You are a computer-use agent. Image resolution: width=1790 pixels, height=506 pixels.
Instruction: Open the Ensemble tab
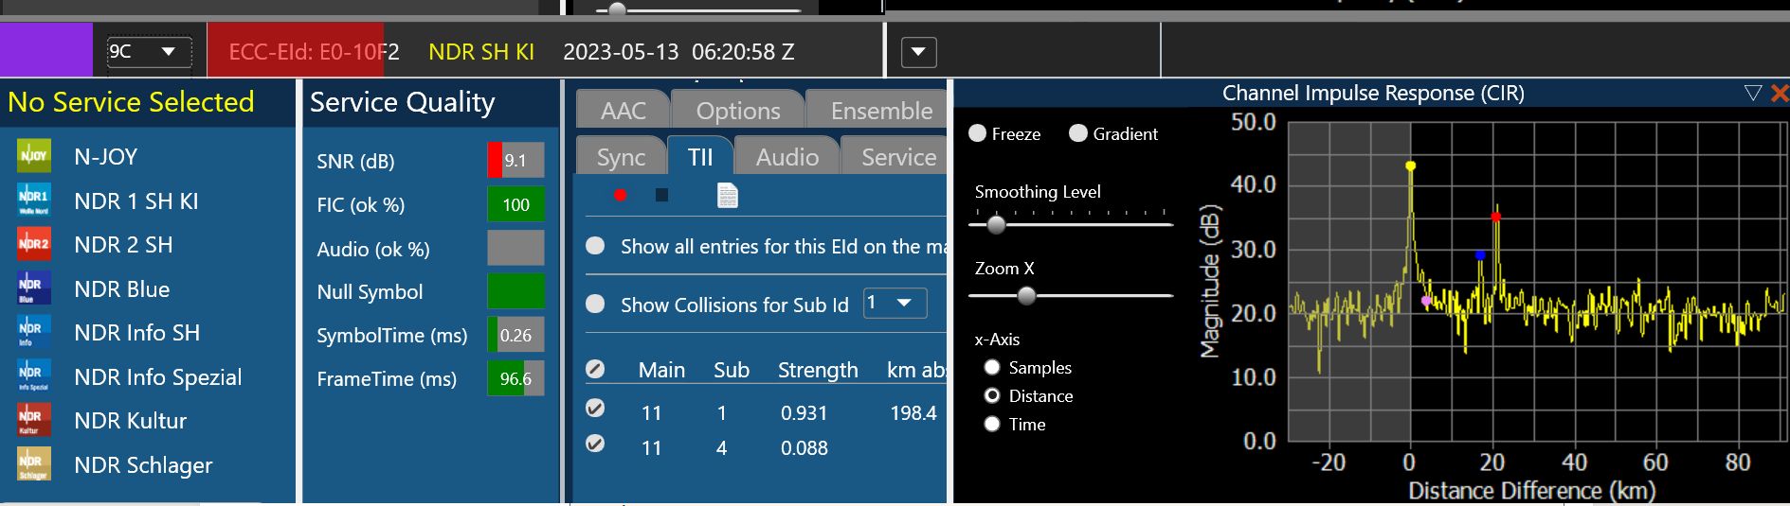[x=880, y=111]
